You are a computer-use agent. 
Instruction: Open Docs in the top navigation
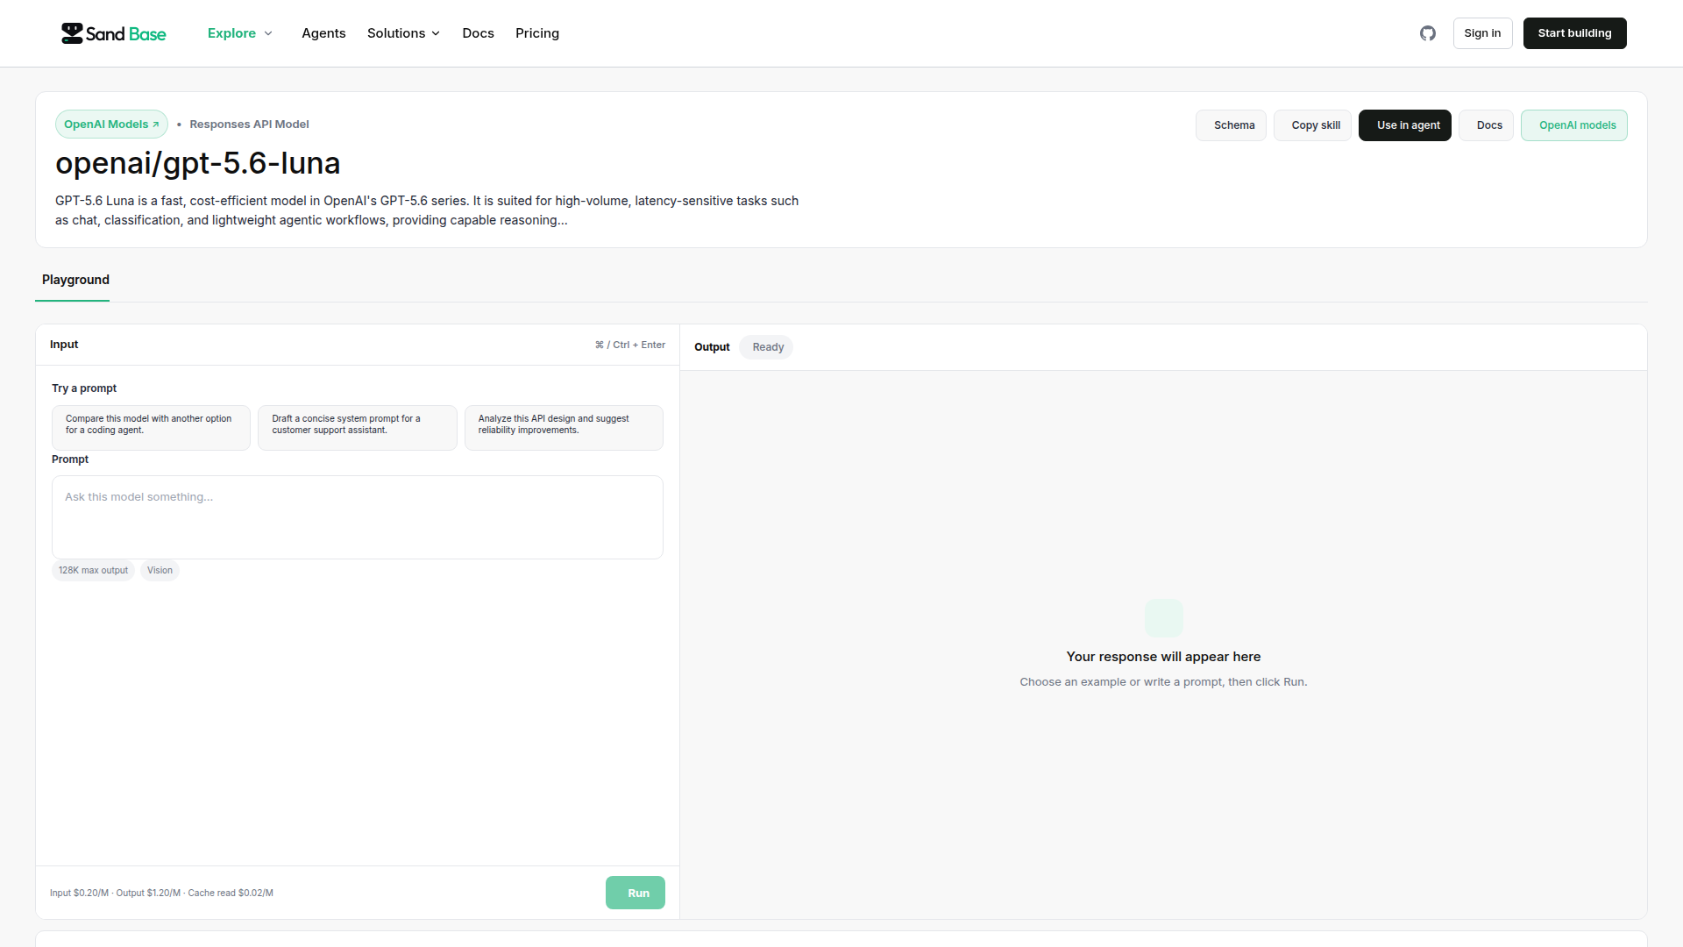click(478, 33)
